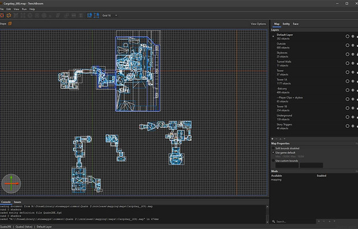
Task: Click the circle icon on the Outside row
Action: point(347,45)
